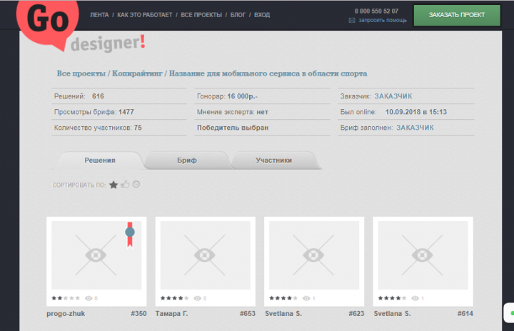
Task: Open the hidden solution thumbnail by progo-zhuk
Action: (96, 255)
